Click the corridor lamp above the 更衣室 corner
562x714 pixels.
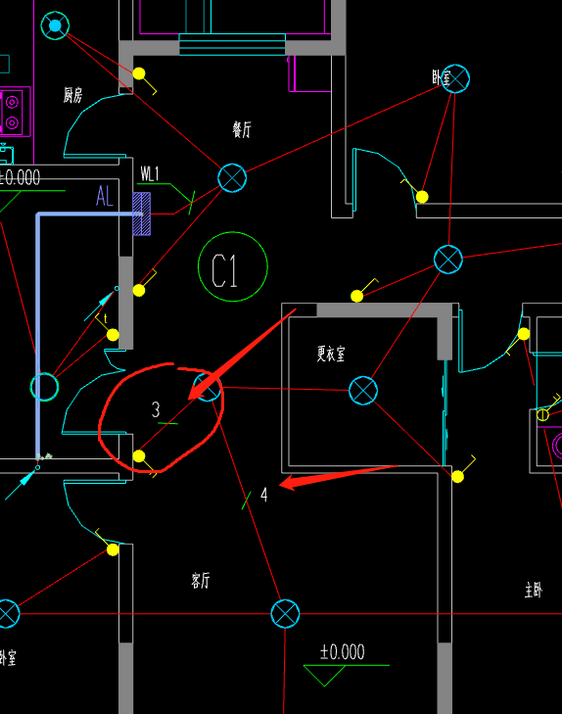coord(448,260)
